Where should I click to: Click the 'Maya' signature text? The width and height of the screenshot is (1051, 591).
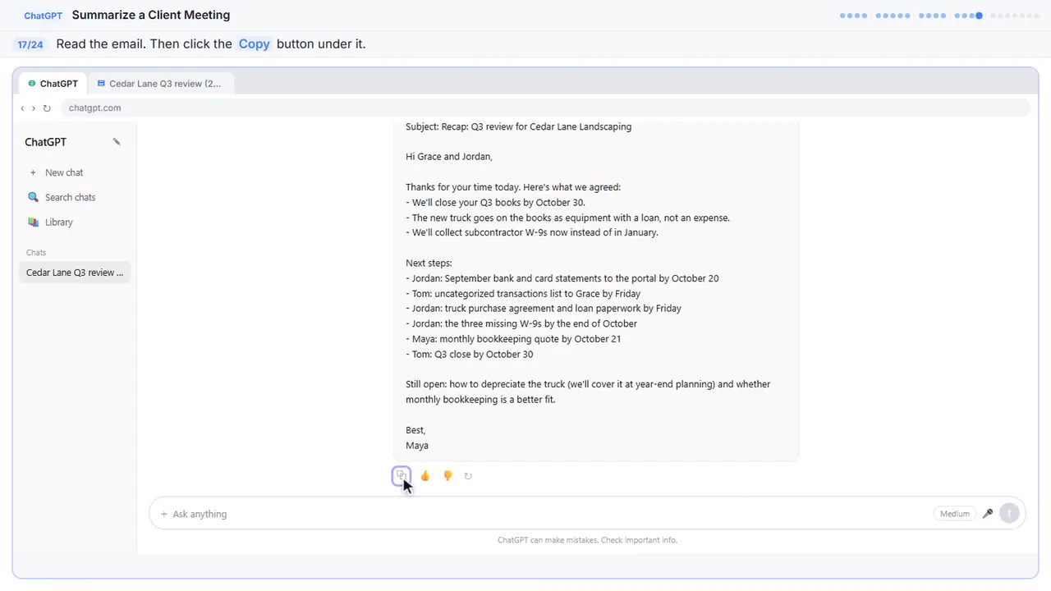[417, 446]
